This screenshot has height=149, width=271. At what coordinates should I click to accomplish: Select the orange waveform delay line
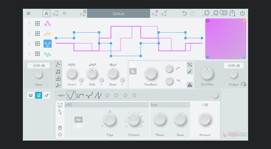[48, 34]
